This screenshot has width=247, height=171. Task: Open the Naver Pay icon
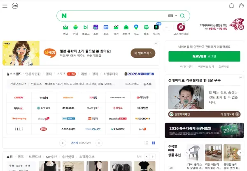click(15, 6)
